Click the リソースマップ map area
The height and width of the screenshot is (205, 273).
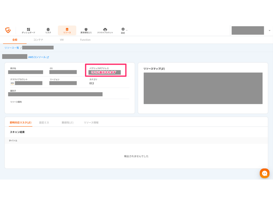[203, 88]
